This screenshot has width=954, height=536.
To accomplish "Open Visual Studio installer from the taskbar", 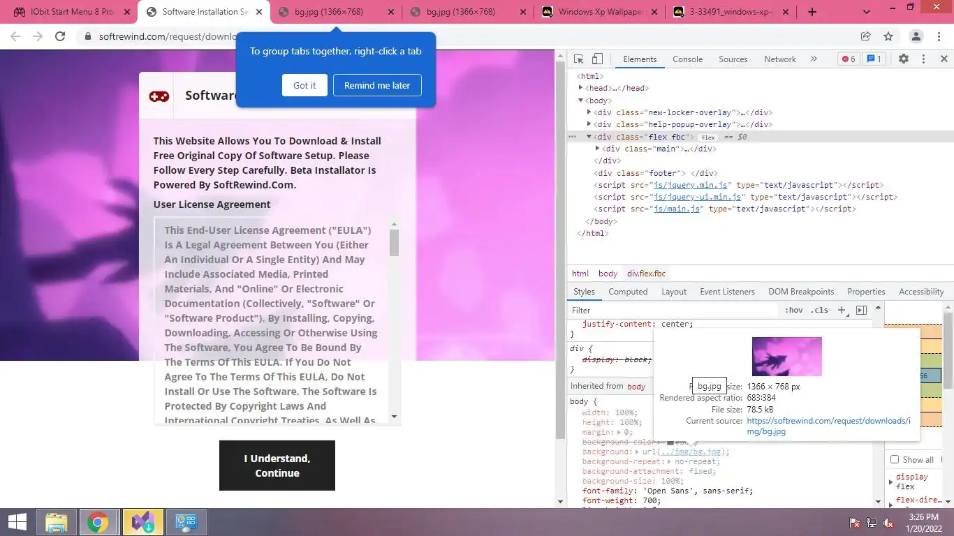I will 143,522.
